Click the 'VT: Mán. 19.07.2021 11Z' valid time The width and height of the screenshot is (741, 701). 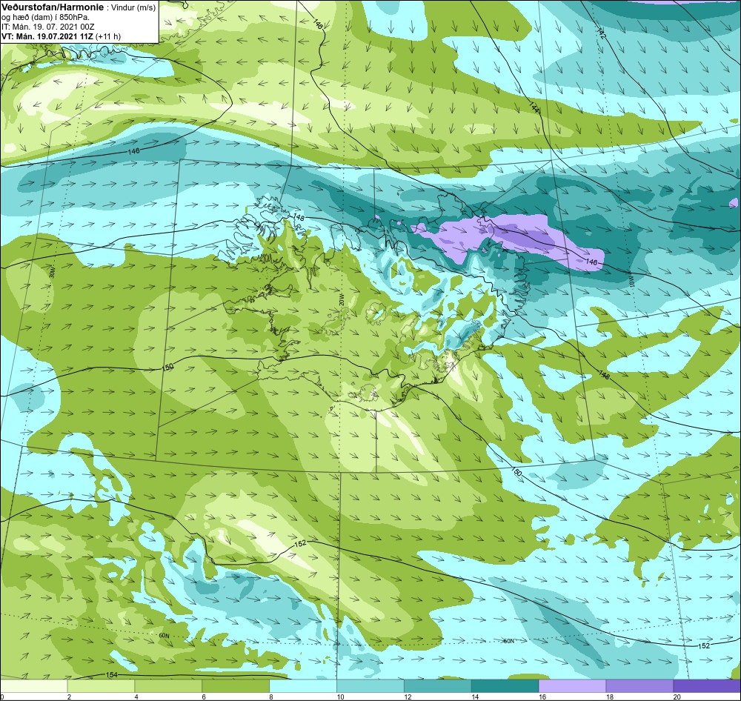point(47,36)
